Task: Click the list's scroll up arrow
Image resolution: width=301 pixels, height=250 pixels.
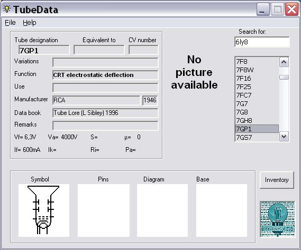Action: pos(284,62)
